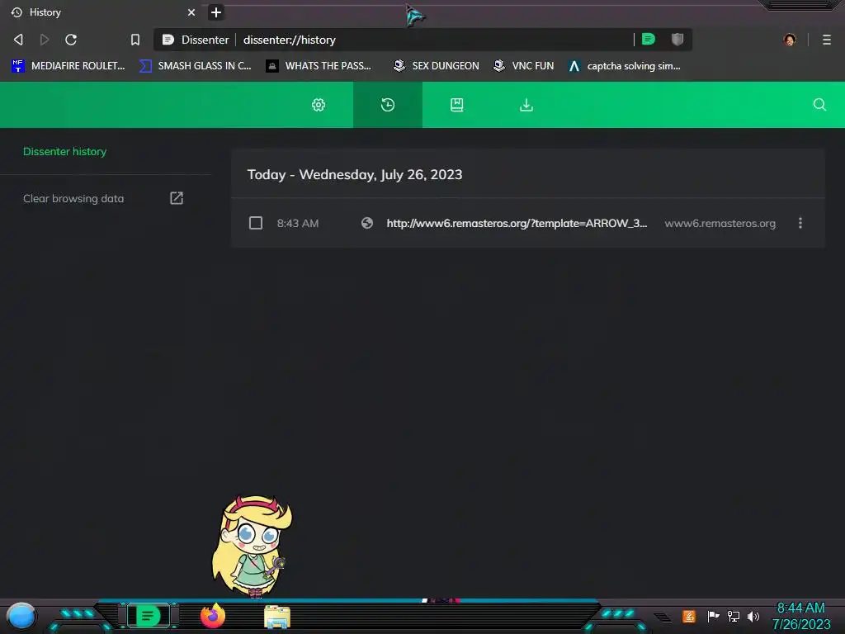845x634 pixels.
Task: Open the network tray icon
Action: pos(734,616)
